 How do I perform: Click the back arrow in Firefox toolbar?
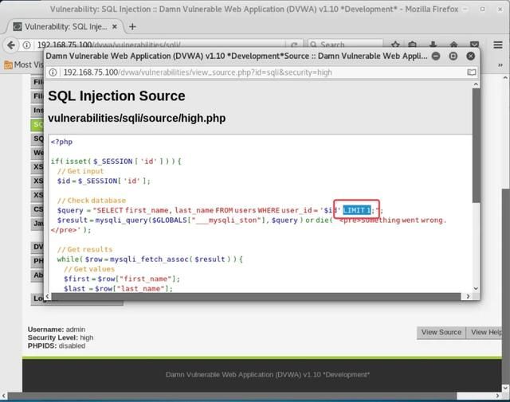click(10, 45)
